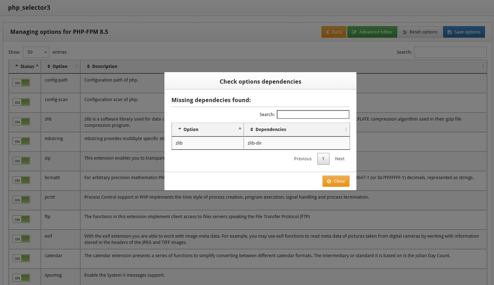Viewport: 494px width, 285px height.
Task: Click the dialog's Search input field
Action: [x=313, y=114]
